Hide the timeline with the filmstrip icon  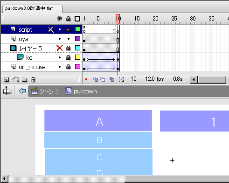pyautogui.click(x=7, y=91)
